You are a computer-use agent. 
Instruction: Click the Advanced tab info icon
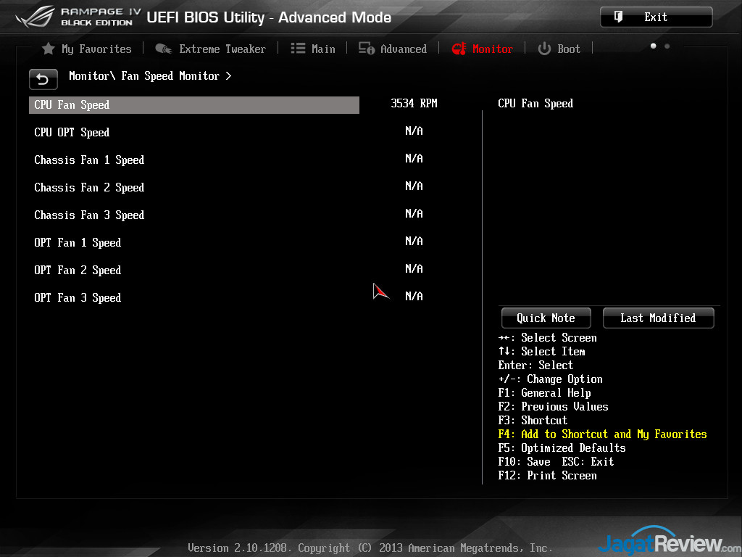pos(367,49)
